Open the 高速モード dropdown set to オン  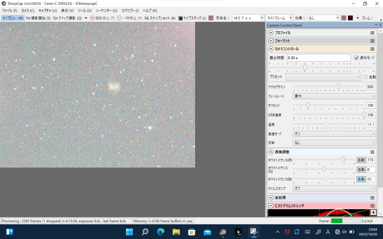point(334,134)
